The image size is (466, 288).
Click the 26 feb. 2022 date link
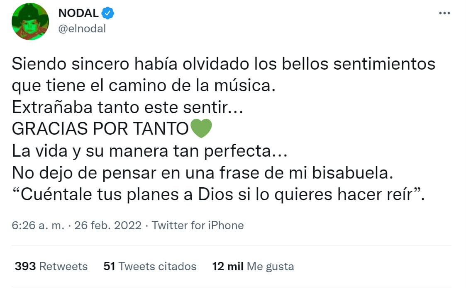tap(107, 225)
